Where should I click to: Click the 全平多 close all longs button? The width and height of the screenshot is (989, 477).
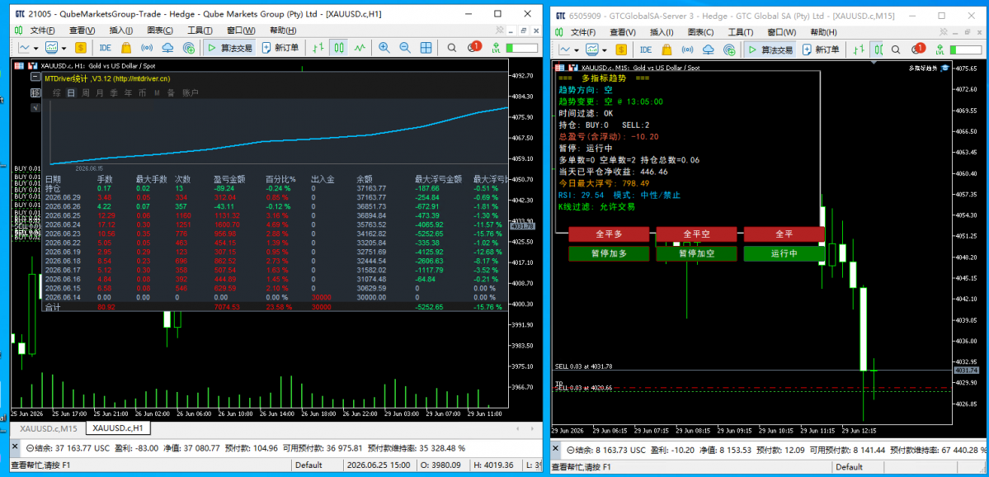click(609, 234)
